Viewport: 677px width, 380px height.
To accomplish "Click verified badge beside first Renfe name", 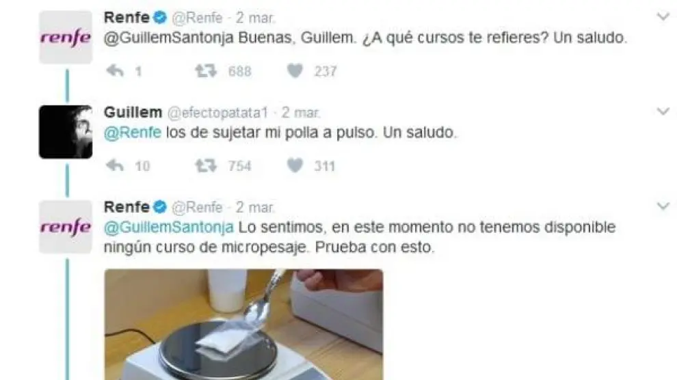I will [x=160, y=18].
